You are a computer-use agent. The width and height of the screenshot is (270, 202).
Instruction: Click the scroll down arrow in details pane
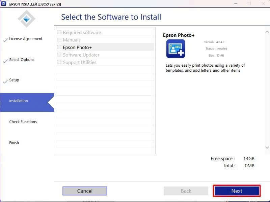click(x=267, y=147)
